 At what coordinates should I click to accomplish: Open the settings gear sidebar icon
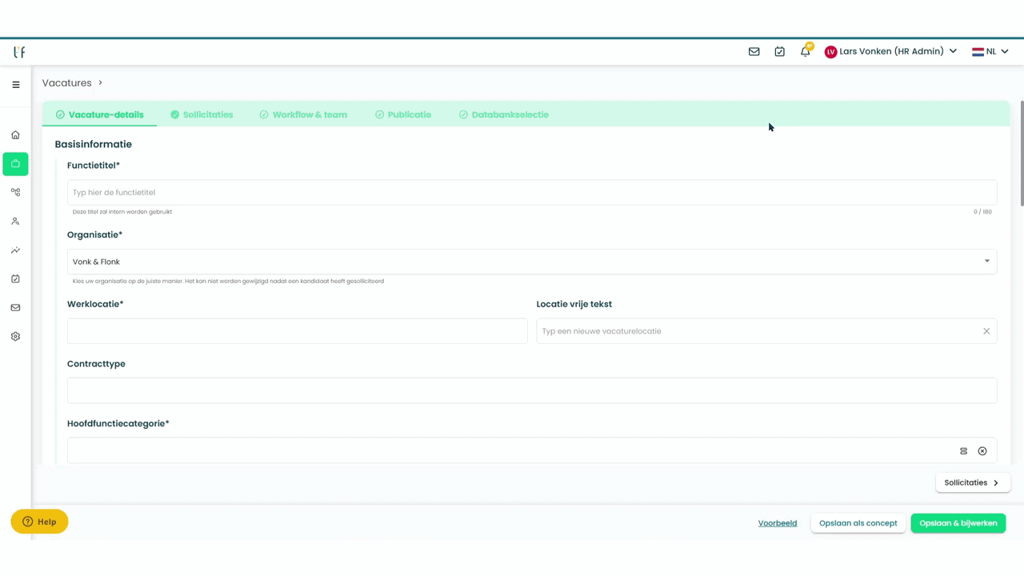15,337
